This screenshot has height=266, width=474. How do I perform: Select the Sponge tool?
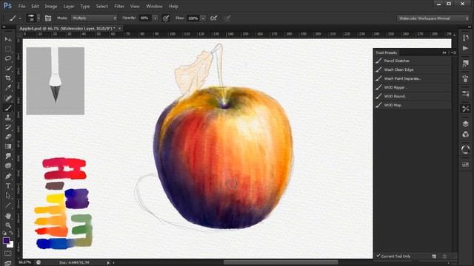[x=8, y=166]
